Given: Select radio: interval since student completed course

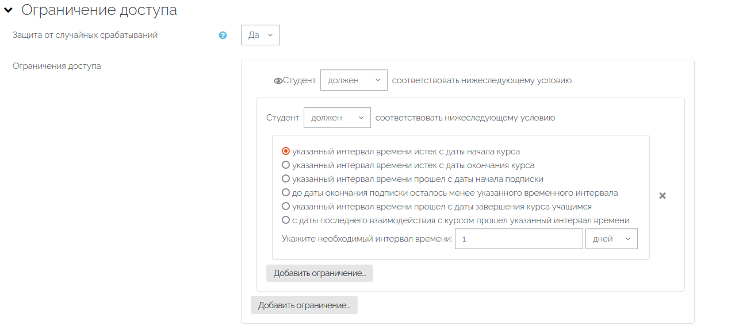Looking at the screenshot, I should tap(286, 207).
